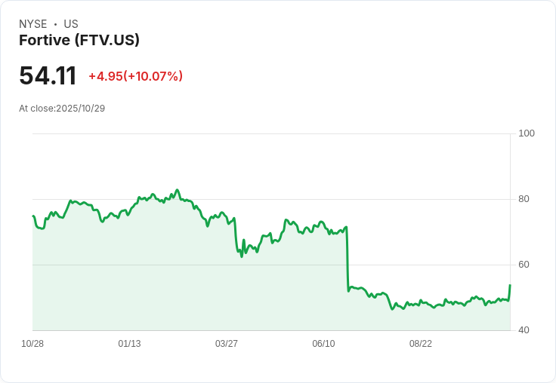556x383 pixels.
Task: Click the chart line's highest peak
Action: (177, 190)
